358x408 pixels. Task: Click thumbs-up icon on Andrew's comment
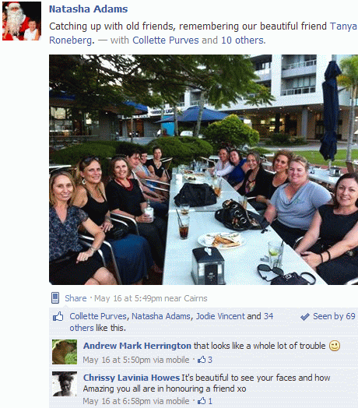[202, 360]
